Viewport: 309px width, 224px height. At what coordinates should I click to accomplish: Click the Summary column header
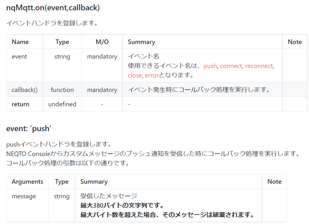pos(141,42)
